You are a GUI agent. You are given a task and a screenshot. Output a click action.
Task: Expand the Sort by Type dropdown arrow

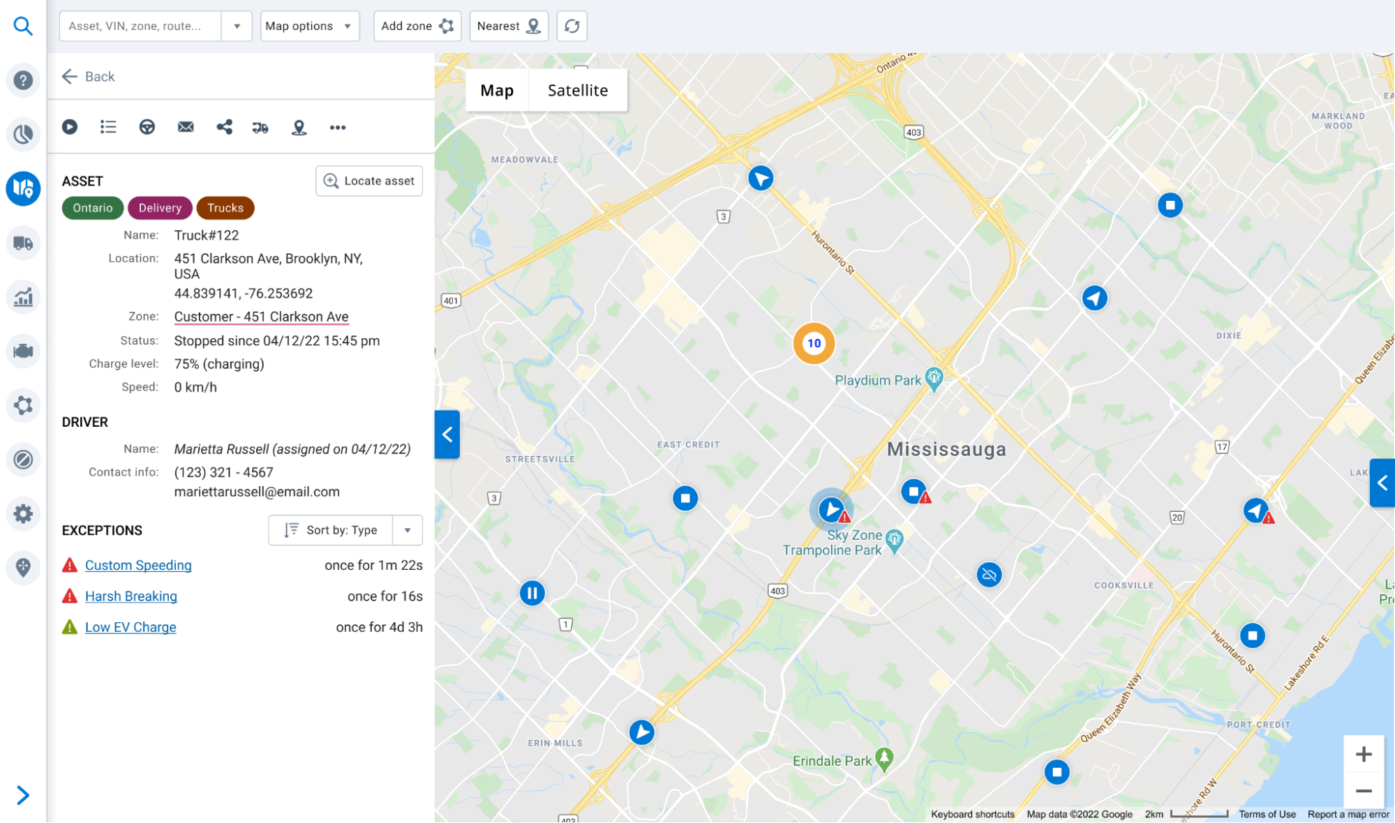tap(408, 530)
